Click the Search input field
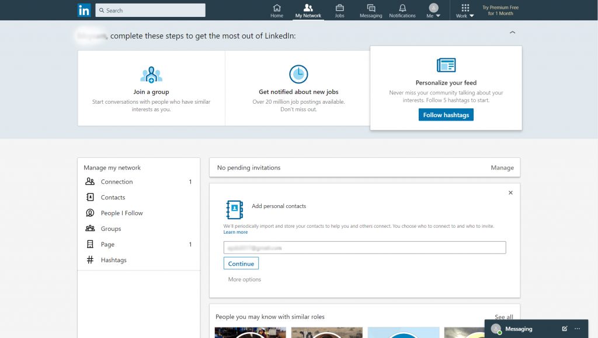 tap(150, 10)
